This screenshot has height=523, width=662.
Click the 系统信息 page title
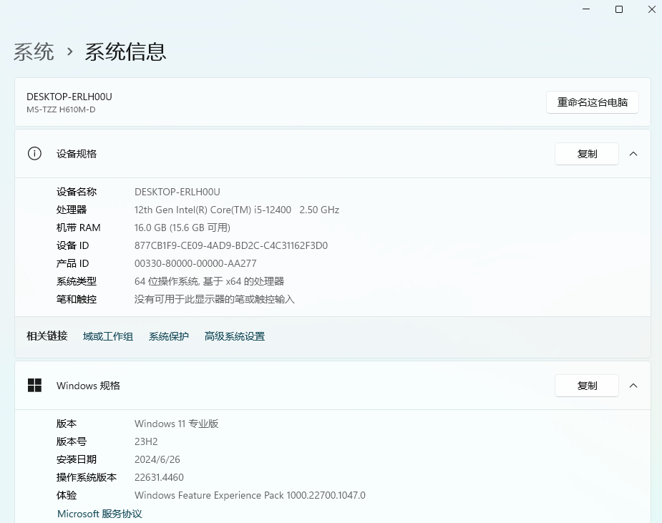tap(125, 52)
